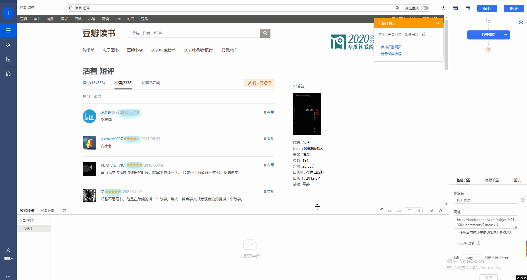Click the API icon beside step name field
This screenshot has height=280, width=527.
pyautogui.click(x=522, y=200)
